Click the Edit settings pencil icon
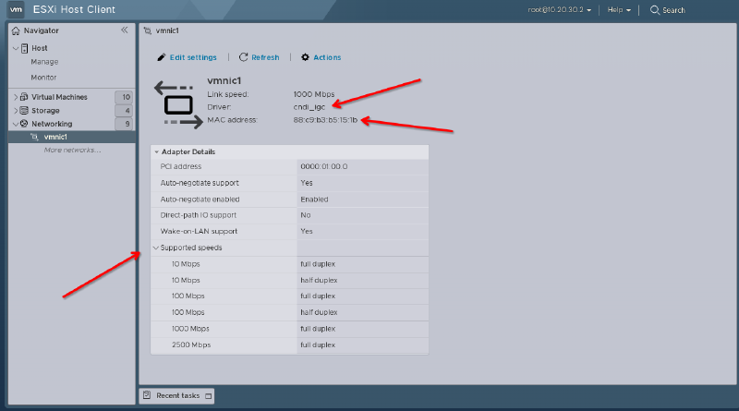This screenshot has height=411, width=739. point(162,57)
